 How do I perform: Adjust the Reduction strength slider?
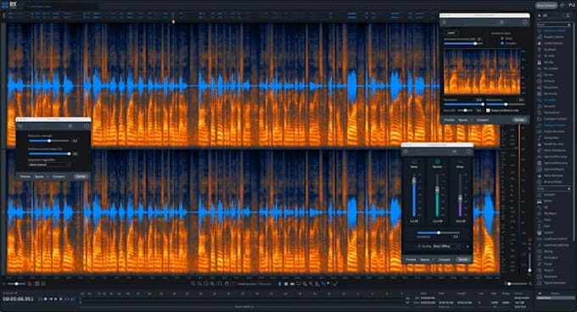point(49,141)
